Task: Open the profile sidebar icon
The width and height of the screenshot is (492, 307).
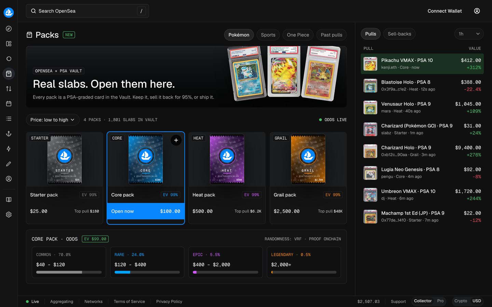Action: [9, 179]
